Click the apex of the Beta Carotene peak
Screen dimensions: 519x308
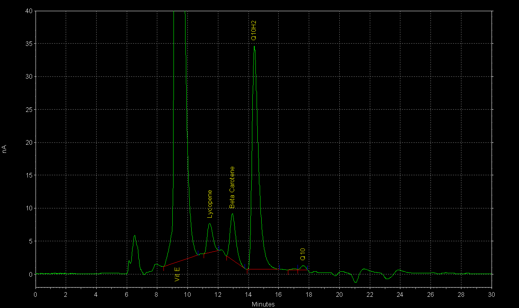(x=232, y=213)
